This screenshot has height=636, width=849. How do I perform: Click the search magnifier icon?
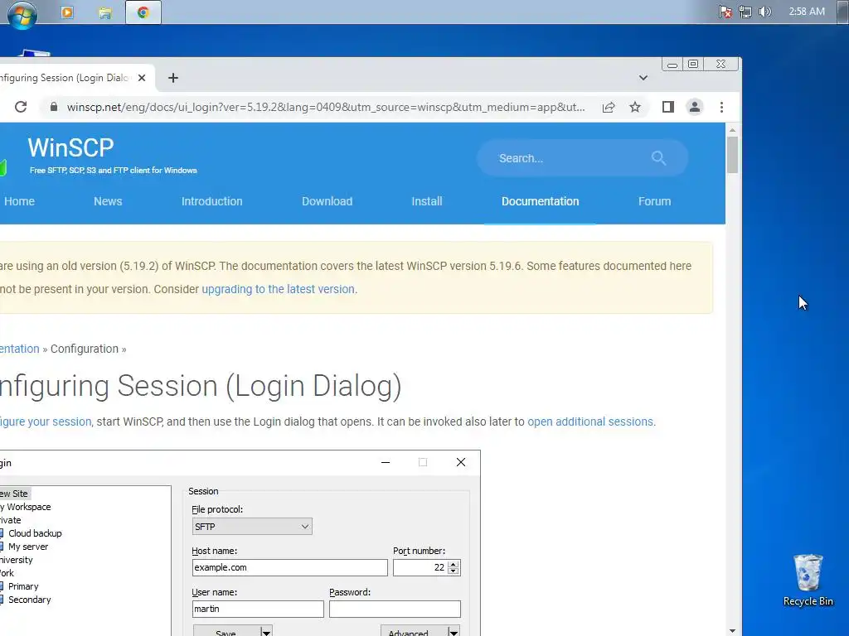[658, 158]
